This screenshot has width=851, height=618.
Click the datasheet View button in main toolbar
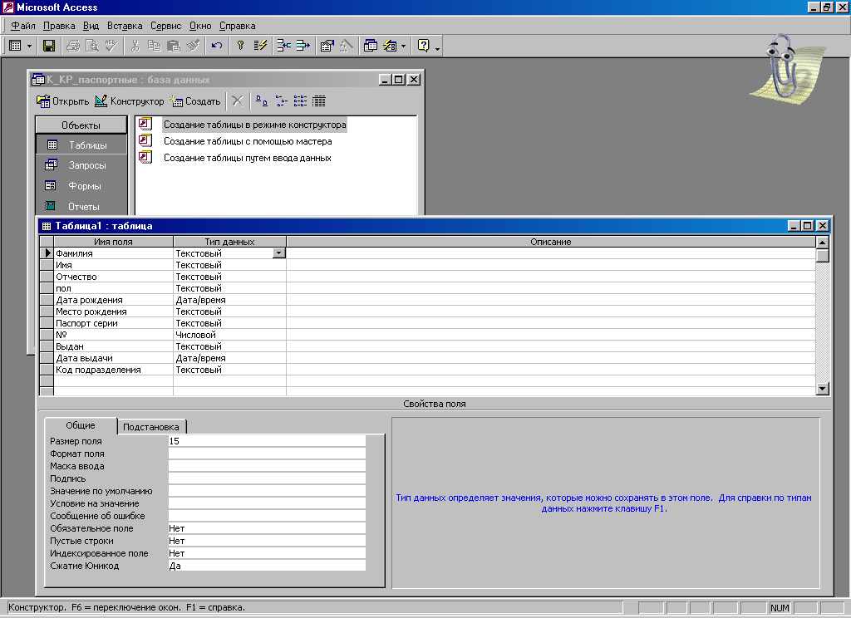15,47
